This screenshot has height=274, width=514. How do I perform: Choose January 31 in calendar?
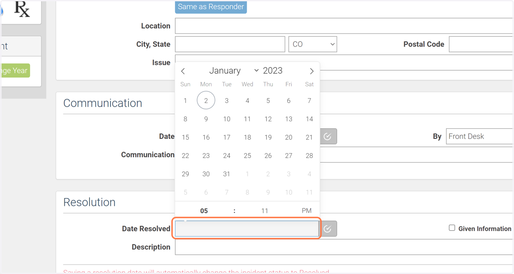pos(227,174)
